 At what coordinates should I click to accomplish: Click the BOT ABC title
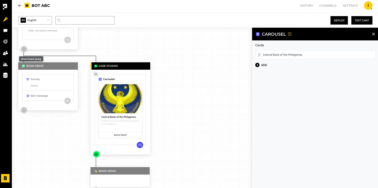41,6
